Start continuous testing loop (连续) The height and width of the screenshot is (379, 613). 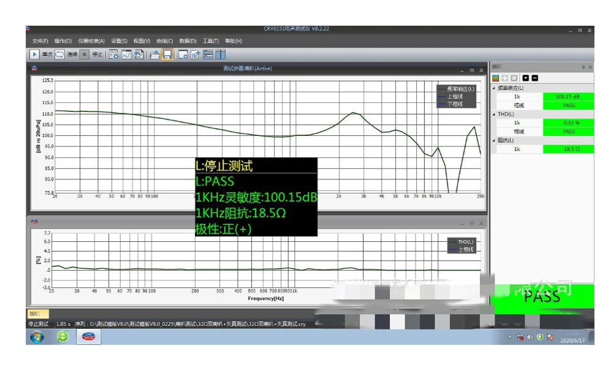click(x=59, y=54)
